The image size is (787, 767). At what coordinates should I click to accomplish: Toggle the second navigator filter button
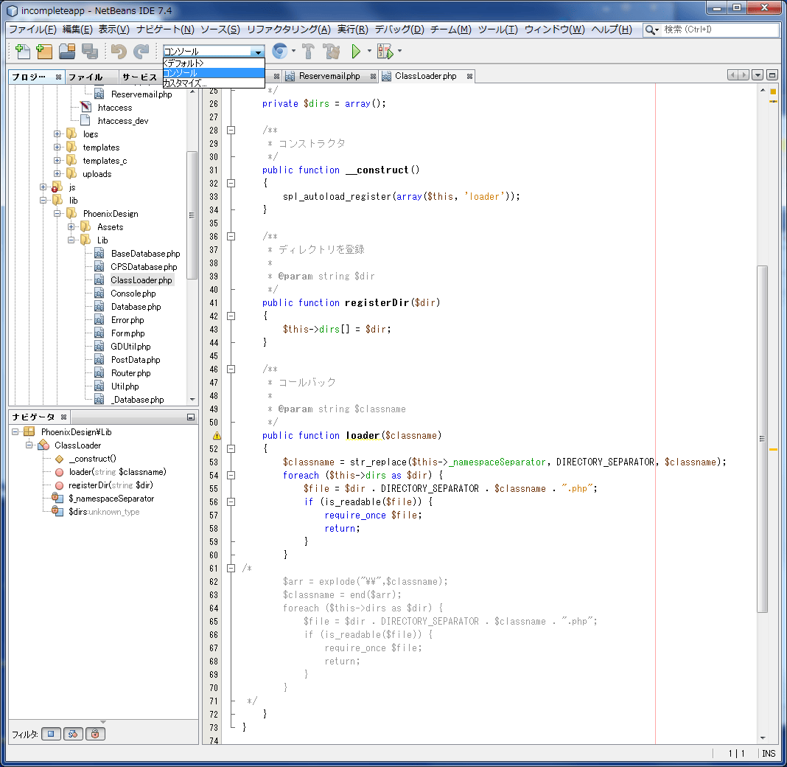(73, 734)
